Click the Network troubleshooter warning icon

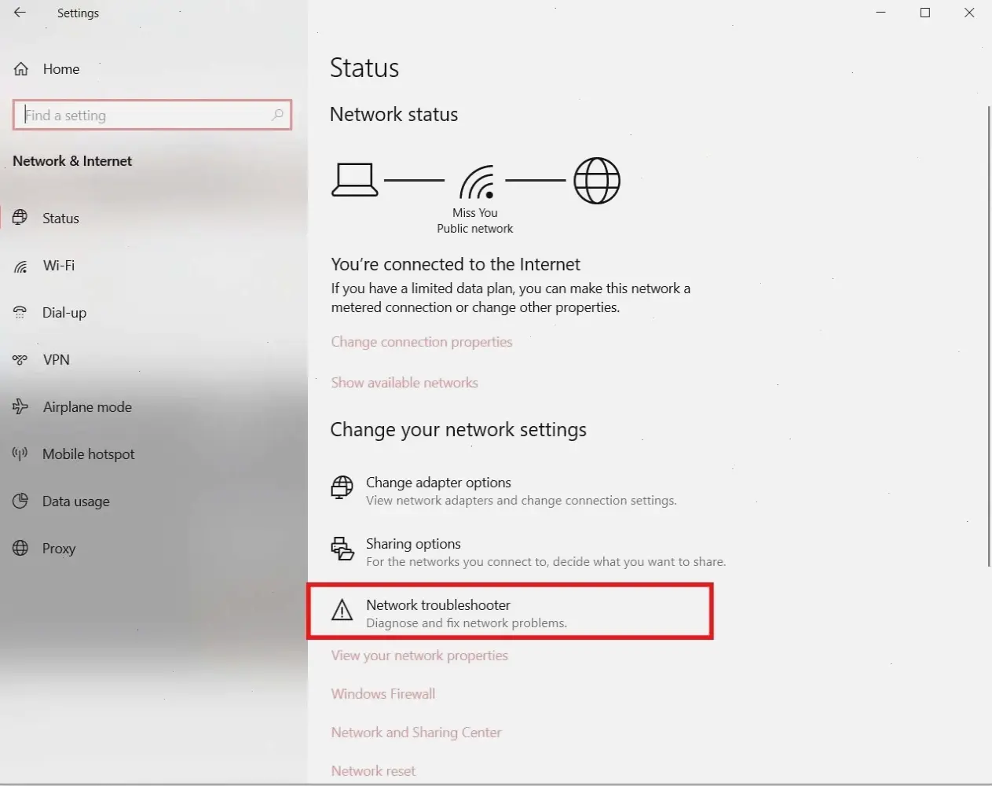coord(342,610)
